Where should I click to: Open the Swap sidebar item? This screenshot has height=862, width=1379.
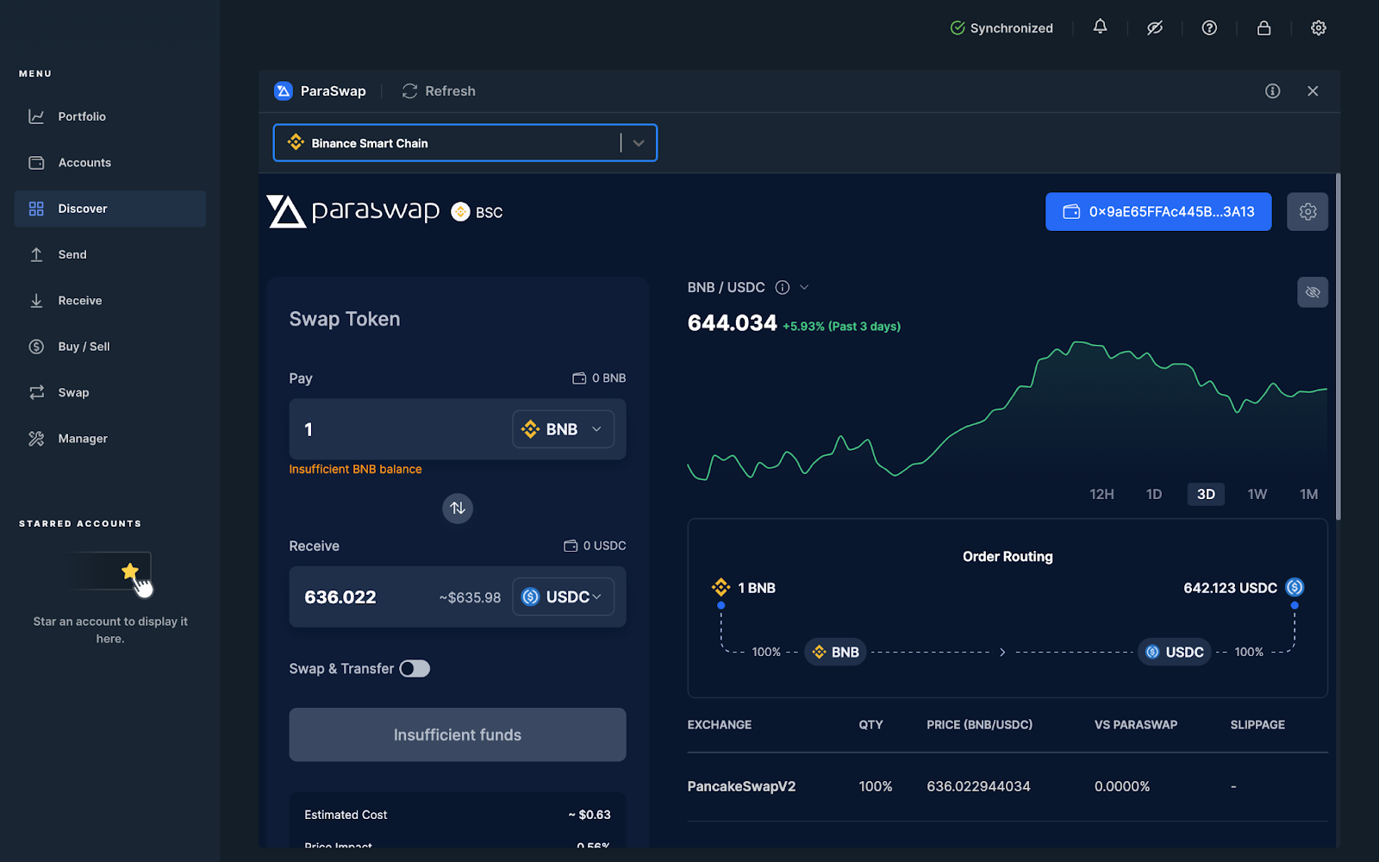(110, 392)
